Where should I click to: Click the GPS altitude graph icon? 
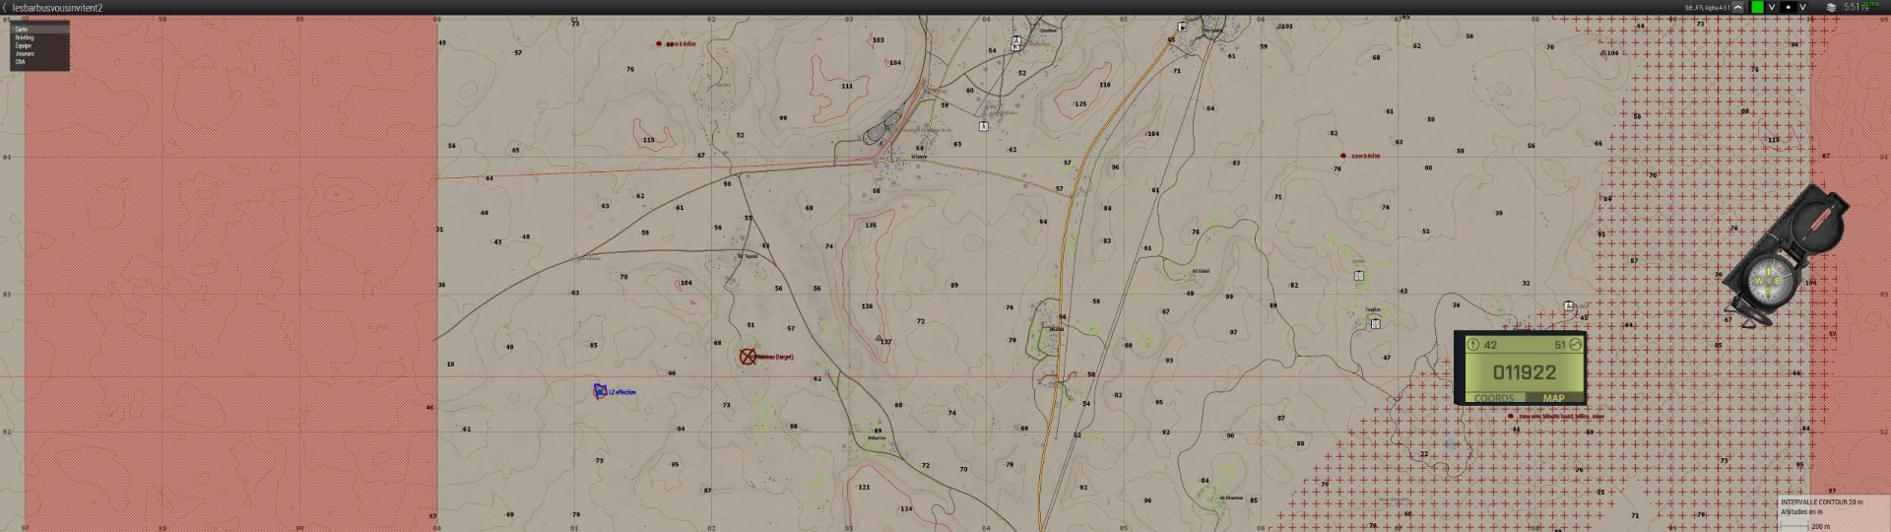coord(1574,345)
